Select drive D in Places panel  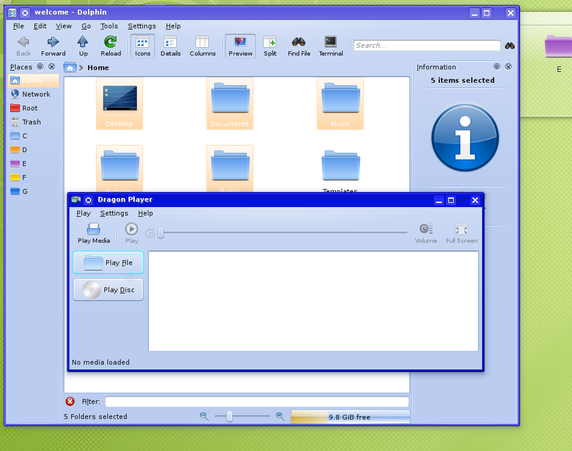[33, 150]
